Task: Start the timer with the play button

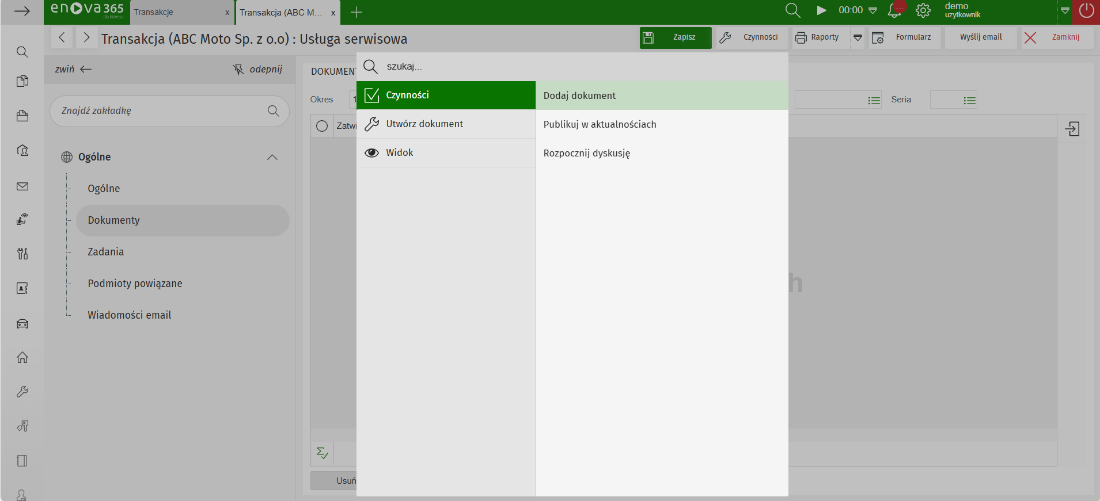Action: point(821,10)
